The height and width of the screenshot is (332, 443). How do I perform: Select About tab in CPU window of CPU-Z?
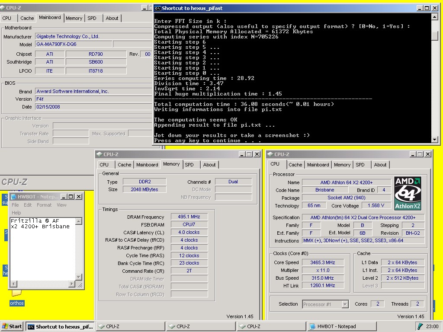point(380,165)
